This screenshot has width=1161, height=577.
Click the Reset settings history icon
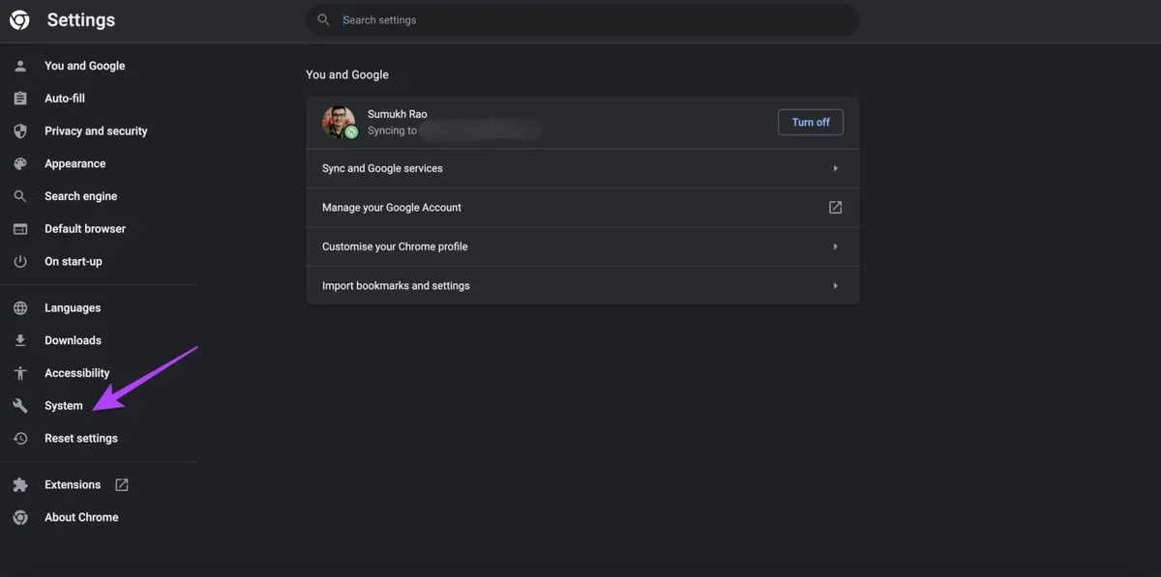tap(20, 439)
